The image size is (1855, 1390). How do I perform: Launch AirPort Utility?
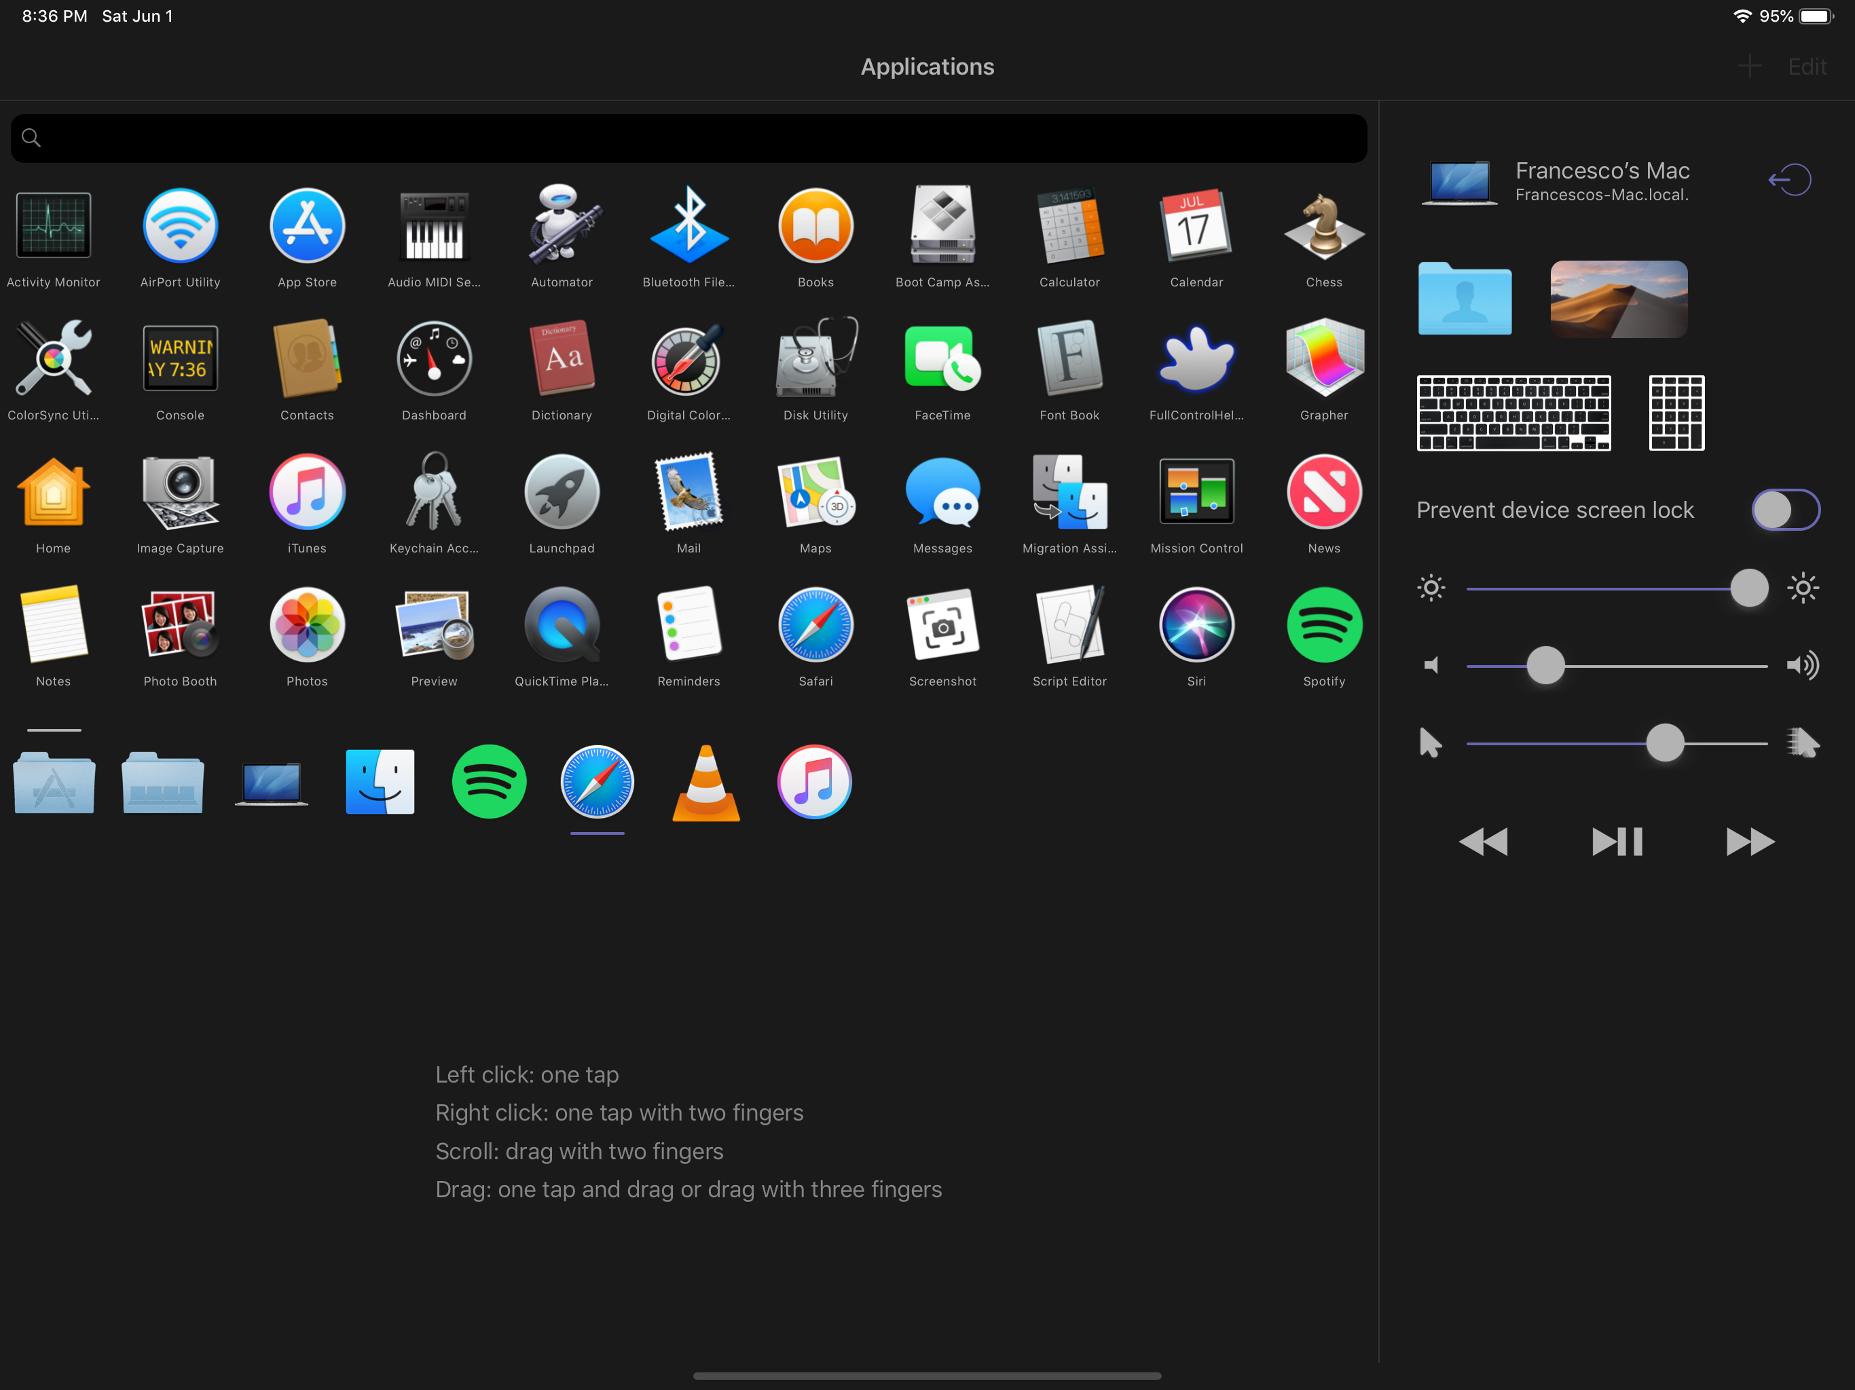[x=181, y=225]
